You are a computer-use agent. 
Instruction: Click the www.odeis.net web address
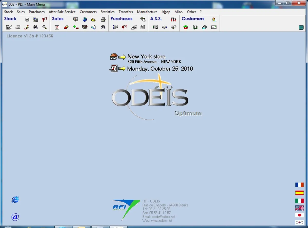coord(161,221)
